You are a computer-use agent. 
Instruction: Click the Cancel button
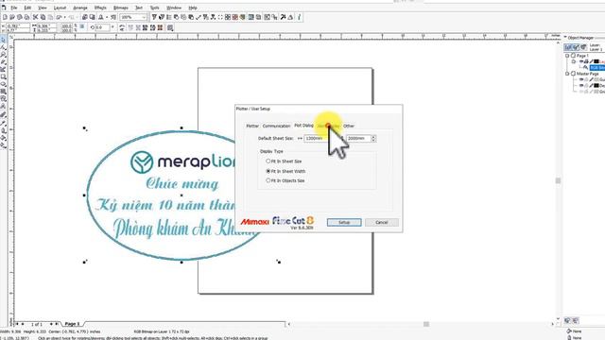click(x=382, y=223)
